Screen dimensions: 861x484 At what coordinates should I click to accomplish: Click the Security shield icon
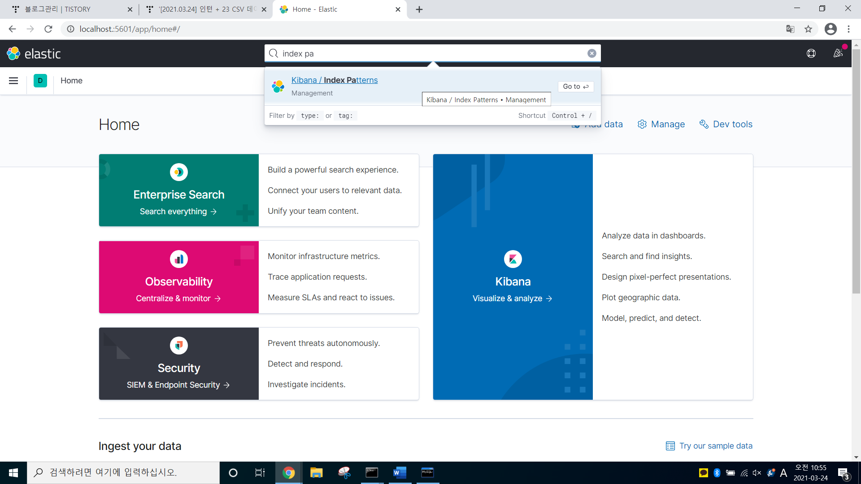coord(178,346)
